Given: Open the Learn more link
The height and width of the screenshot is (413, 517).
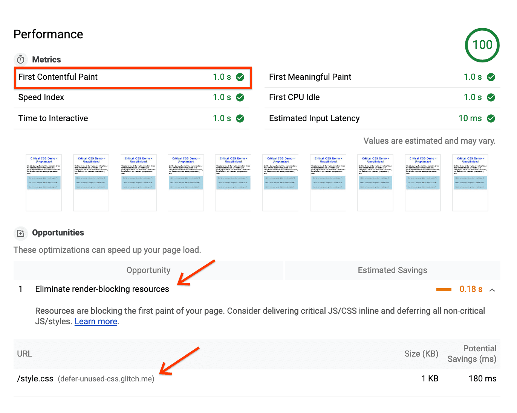Looking at the screenshot, I should coord(96,321).
